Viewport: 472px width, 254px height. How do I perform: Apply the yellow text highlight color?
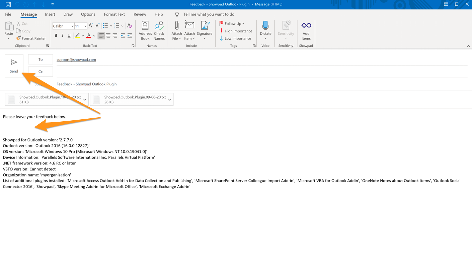(x=78, y=35)
